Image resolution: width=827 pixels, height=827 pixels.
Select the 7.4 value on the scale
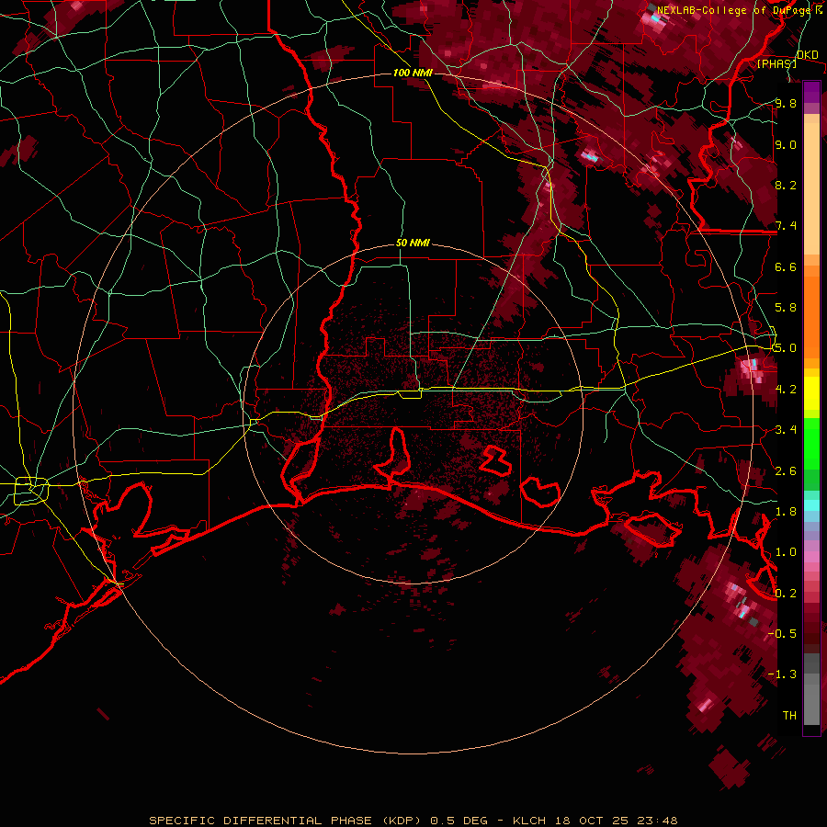click(786, 226)
